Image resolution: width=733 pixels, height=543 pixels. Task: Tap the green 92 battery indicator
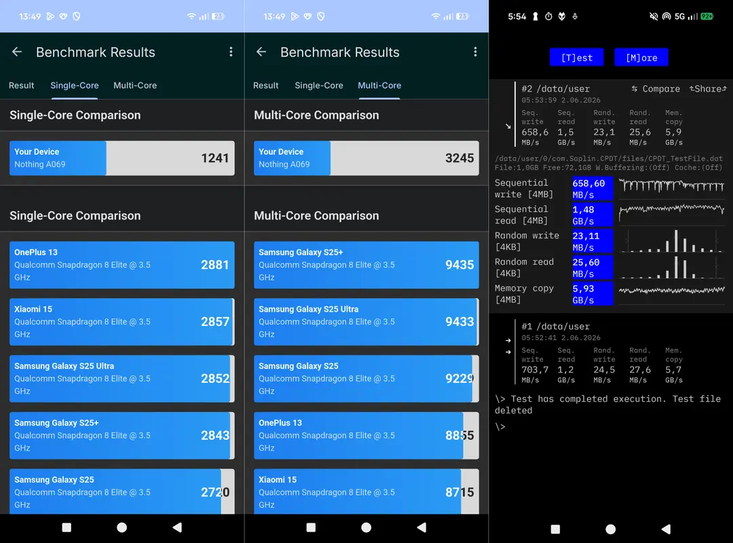pos(707,16)
